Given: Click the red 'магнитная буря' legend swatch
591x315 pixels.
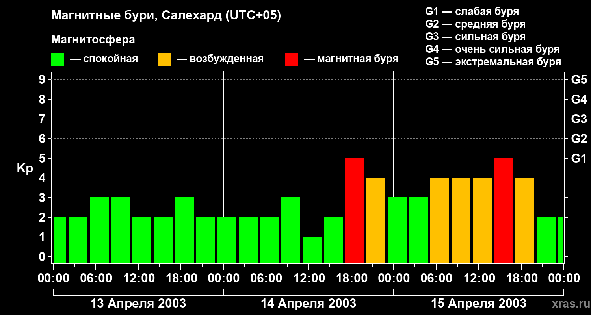Looking at the screenshot, I should [x=292, y=59].
